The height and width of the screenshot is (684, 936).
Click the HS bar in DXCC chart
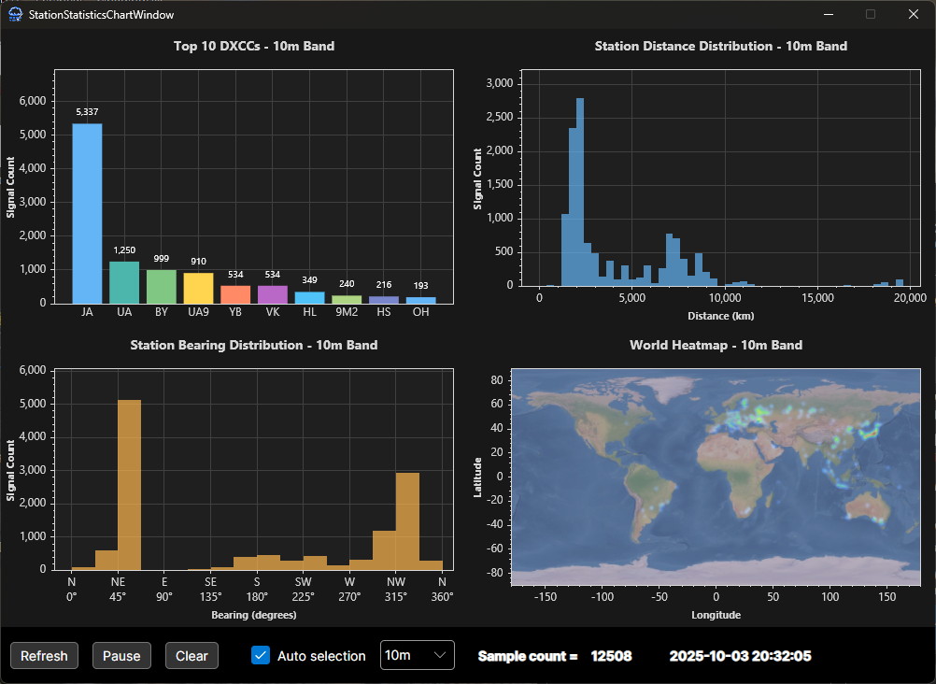click(x=384, y=300)
